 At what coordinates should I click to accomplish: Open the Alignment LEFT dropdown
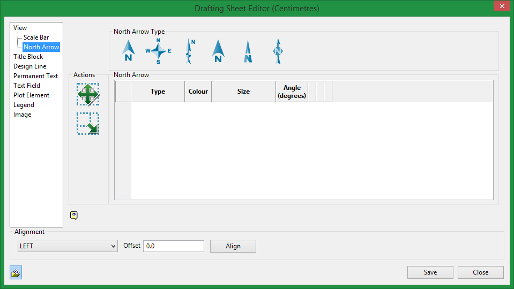[68, 246]
